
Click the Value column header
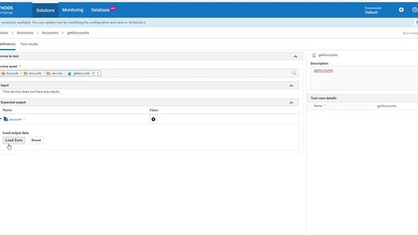[153, 110]
